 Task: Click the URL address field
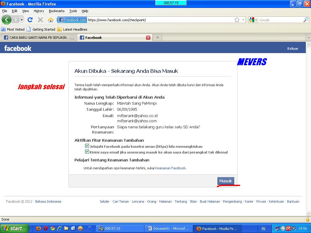point(160,20)
